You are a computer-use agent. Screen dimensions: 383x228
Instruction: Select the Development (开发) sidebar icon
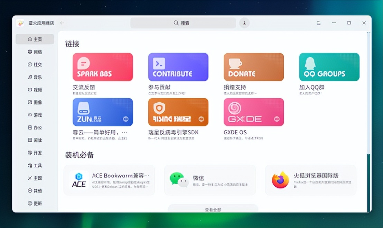pyautogui.click(x=35, y=153)
